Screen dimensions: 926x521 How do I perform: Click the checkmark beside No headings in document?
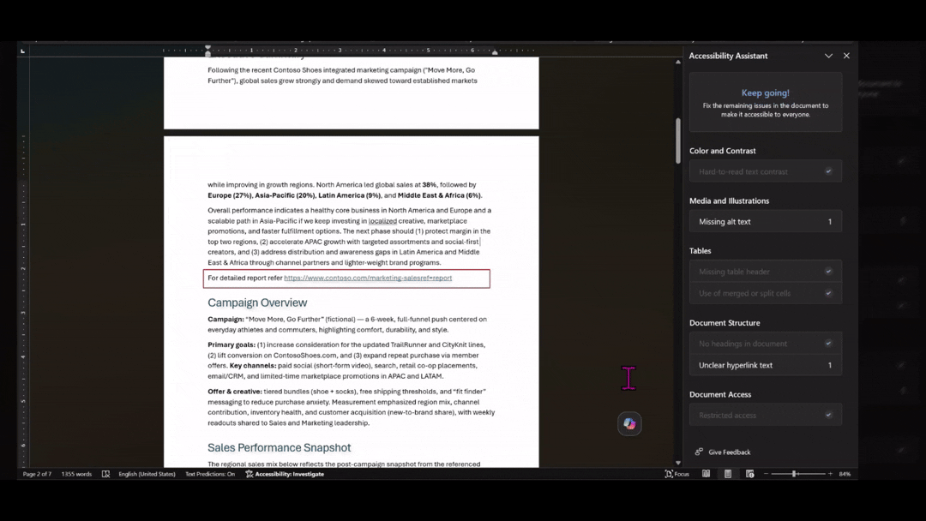[828, 344]
